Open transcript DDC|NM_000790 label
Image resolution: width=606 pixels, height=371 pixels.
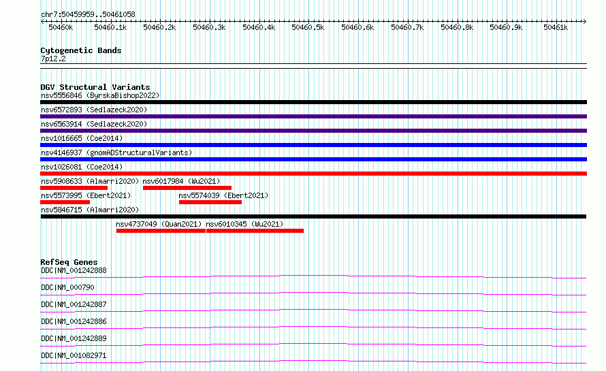click(x=67, y=287)
